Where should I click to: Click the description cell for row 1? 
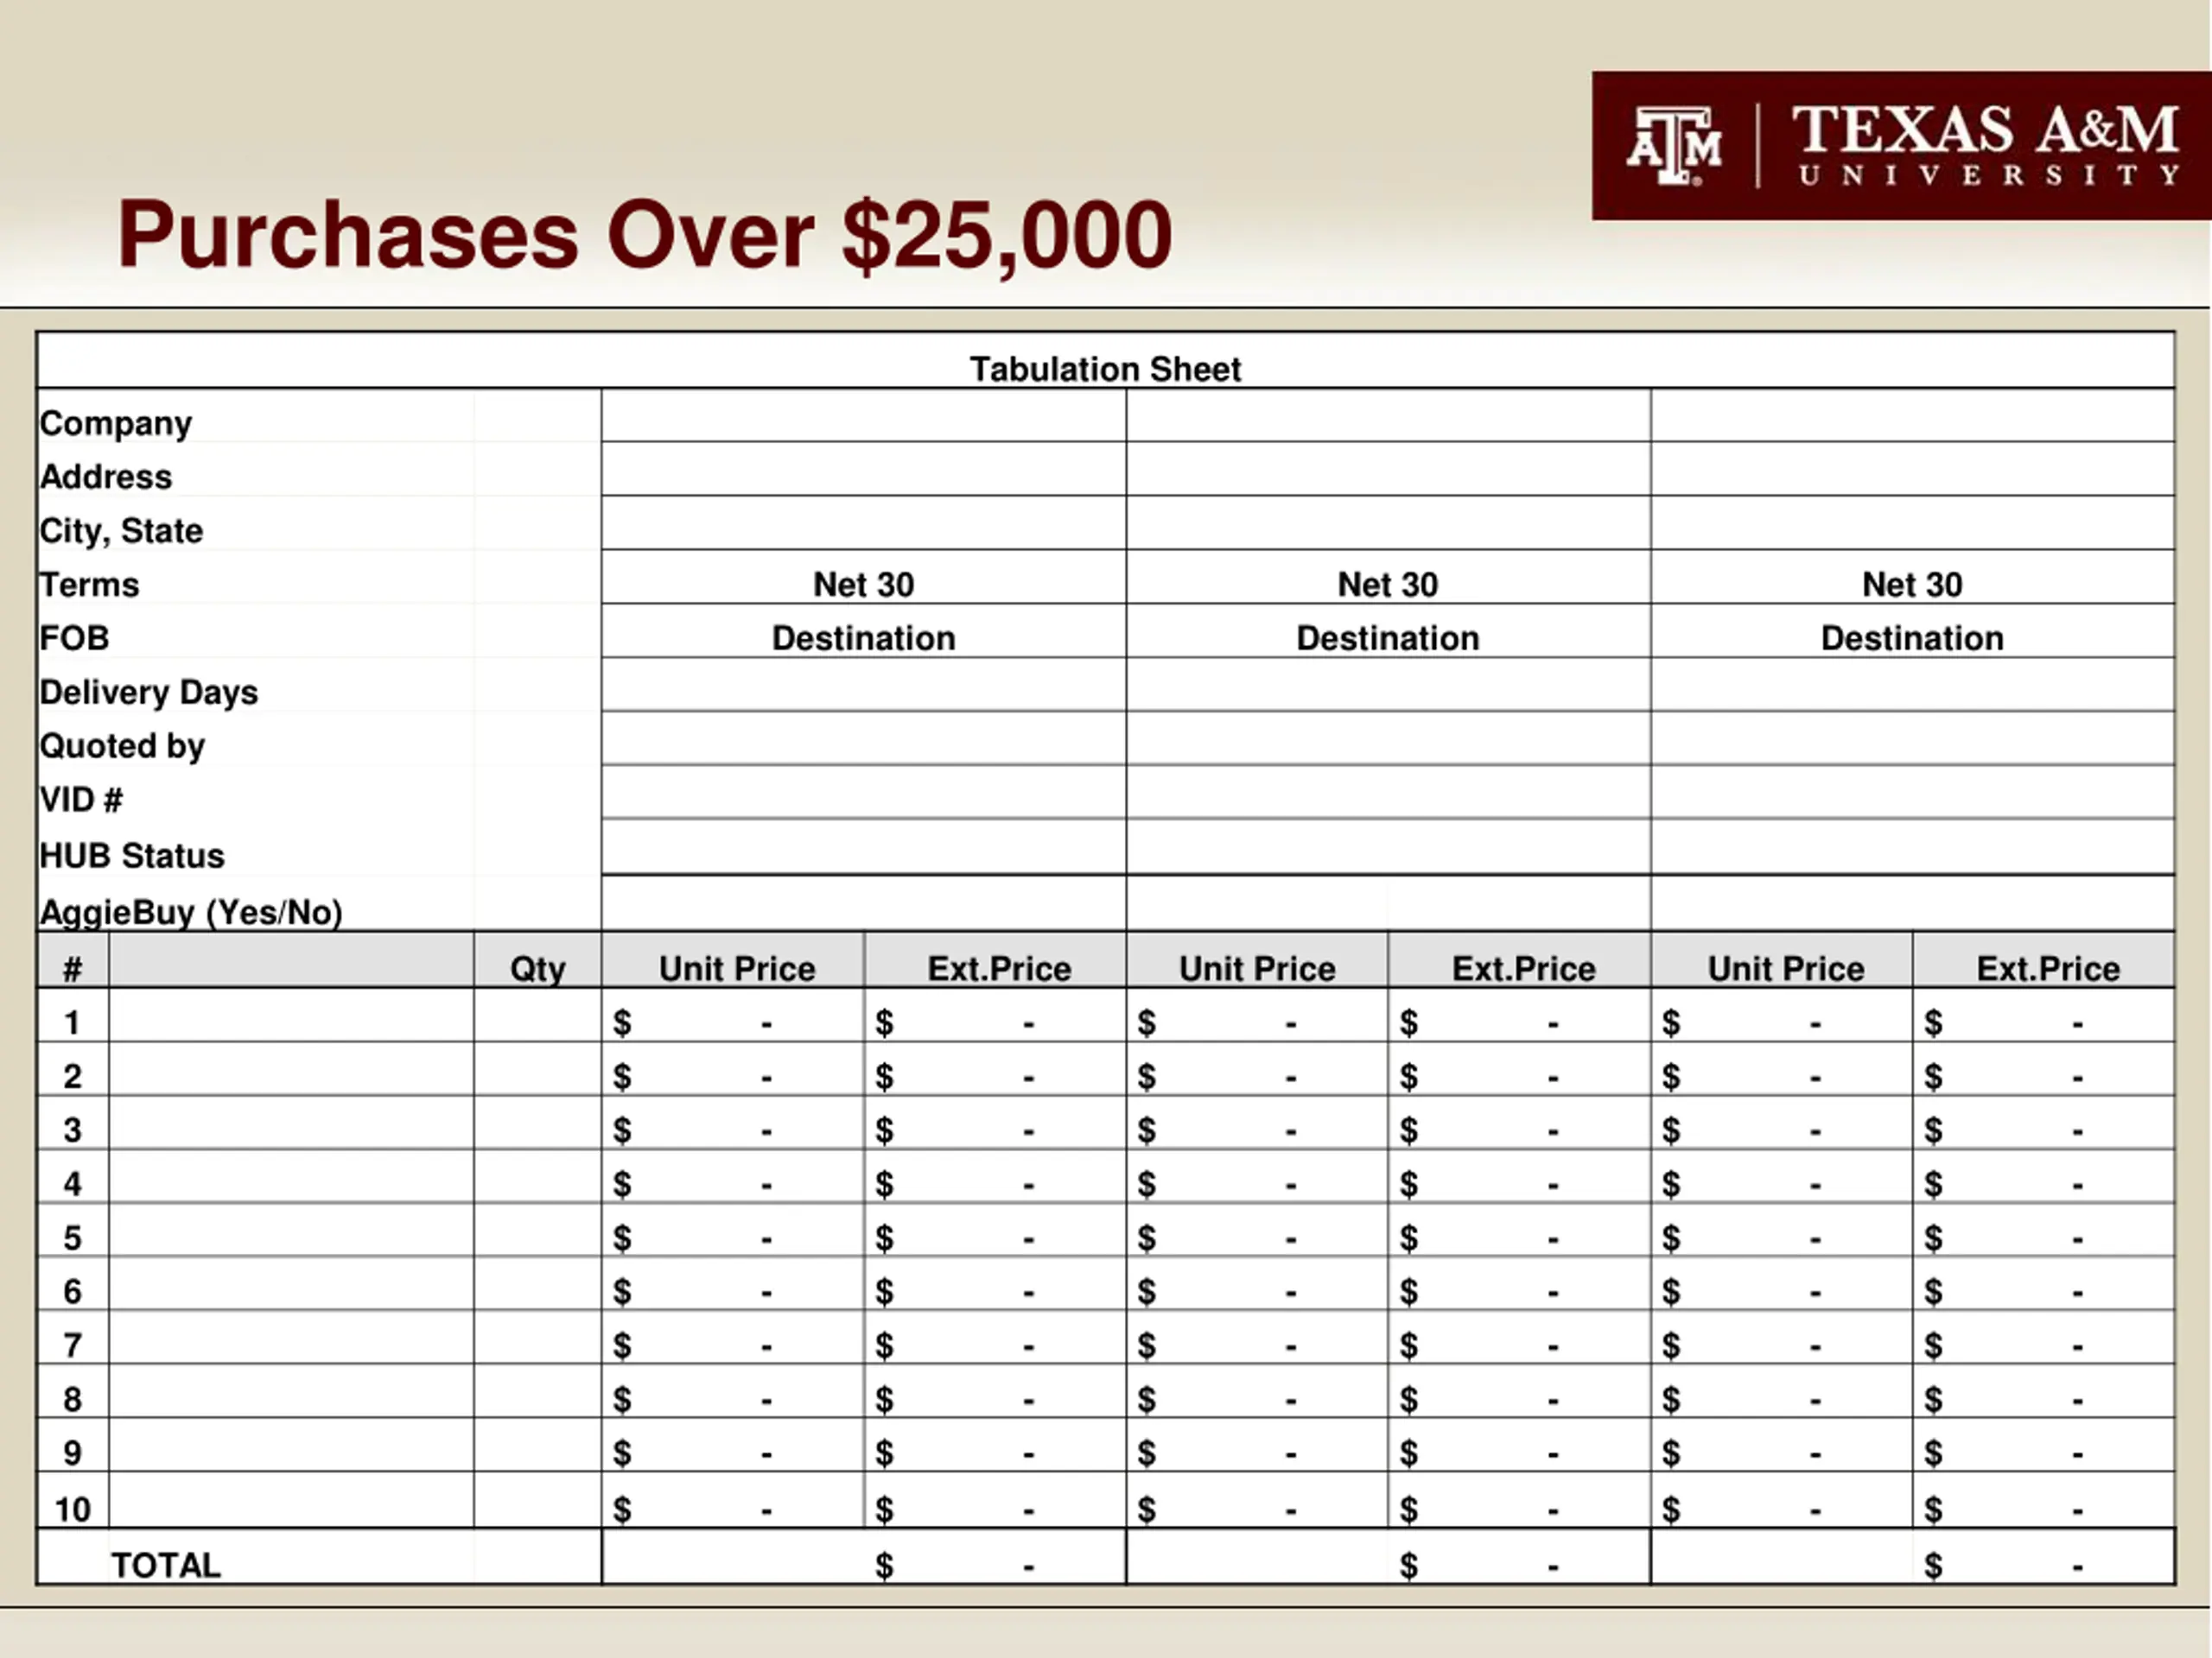coord(291,1016)
